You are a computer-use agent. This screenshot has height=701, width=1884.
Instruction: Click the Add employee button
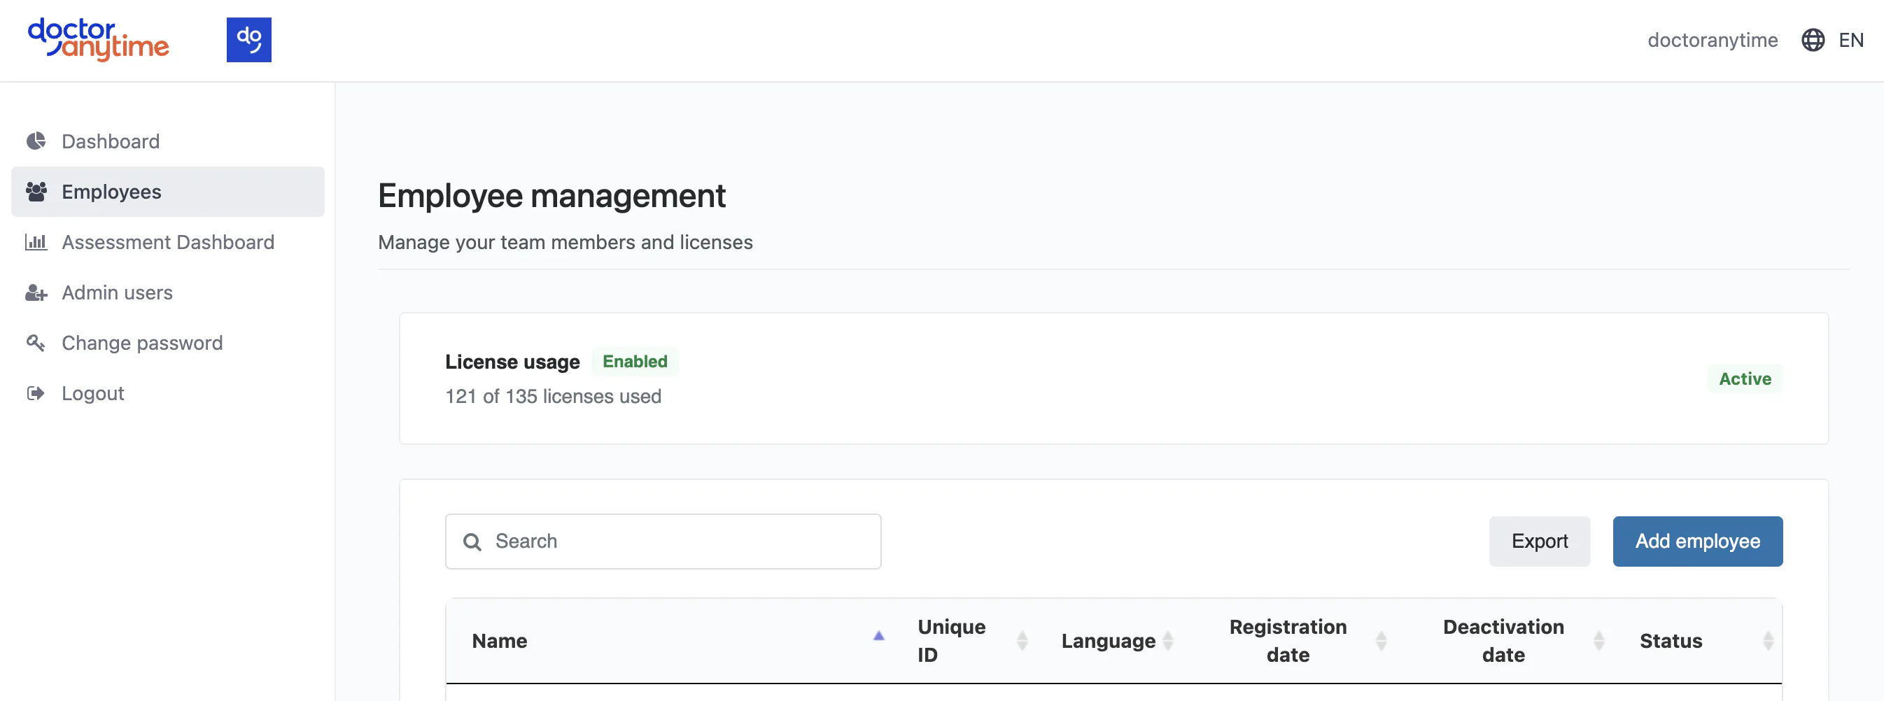click(1698, 541)
